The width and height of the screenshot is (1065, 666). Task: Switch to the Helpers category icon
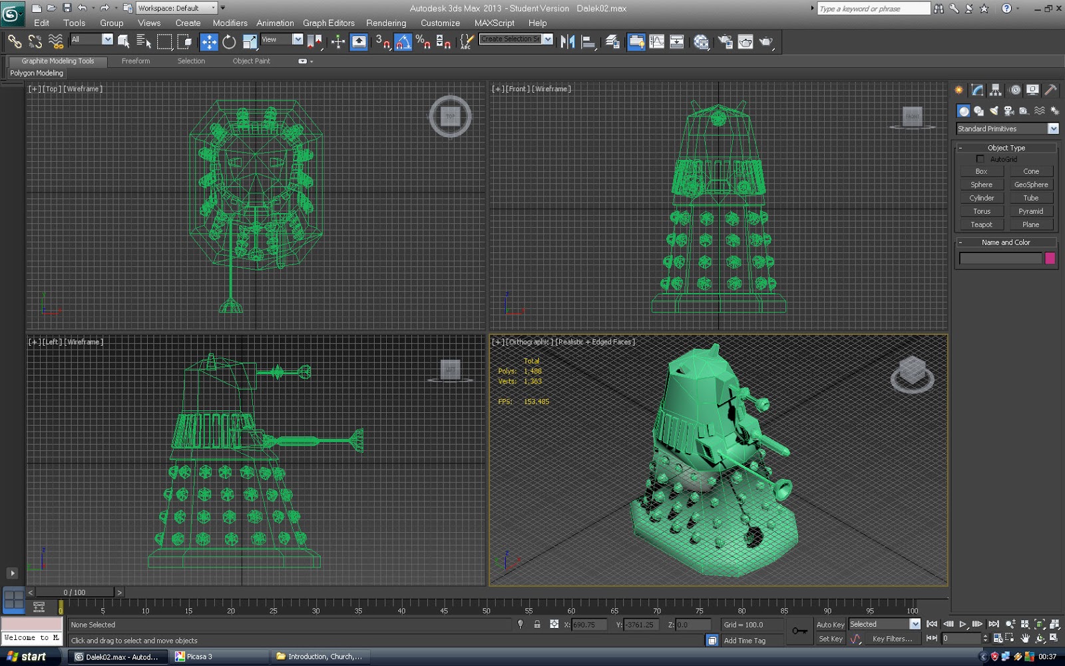[1024, 111]
